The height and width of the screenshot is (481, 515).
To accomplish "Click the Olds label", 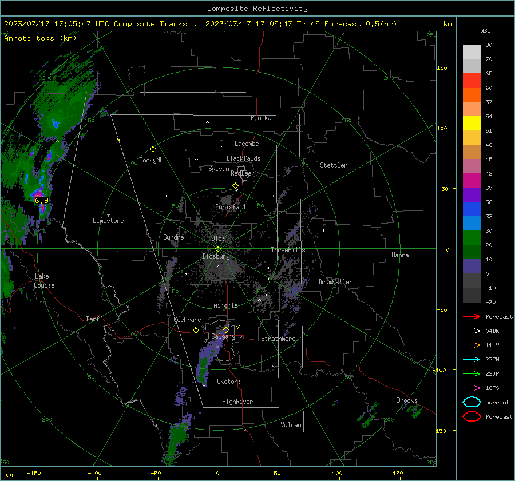I will coord(218,238).
